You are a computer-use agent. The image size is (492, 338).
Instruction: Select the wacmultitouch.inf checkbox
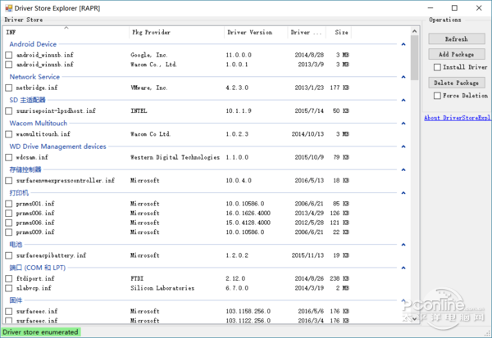[9, 133]
